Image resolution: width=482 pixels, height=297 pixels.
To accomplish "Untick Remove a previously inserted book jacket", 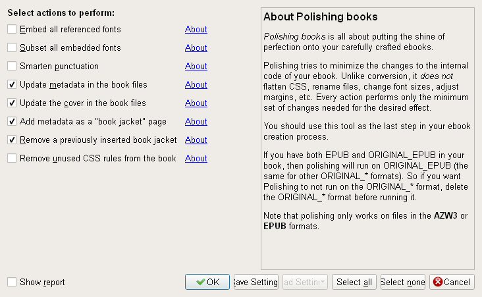I will coord(12,140).
